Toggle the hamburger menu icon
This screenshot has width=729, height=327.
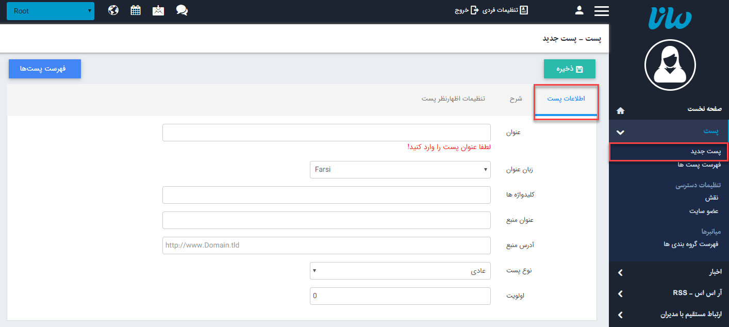click(601, 11)
